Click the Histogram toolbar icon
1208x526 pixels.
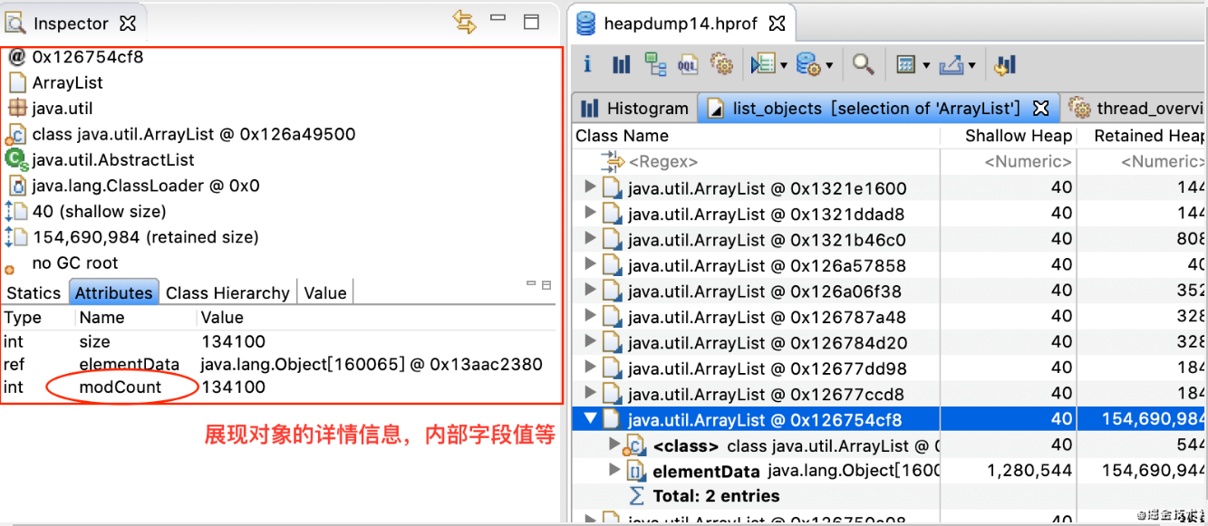coord(621,64)
